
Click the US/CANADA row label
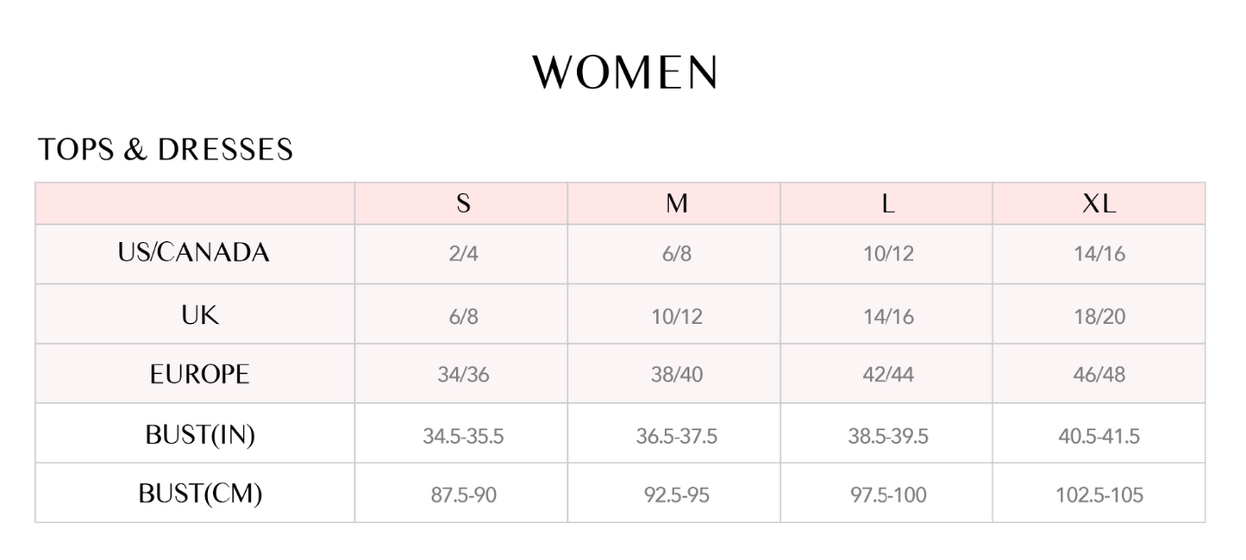(194, 252)
